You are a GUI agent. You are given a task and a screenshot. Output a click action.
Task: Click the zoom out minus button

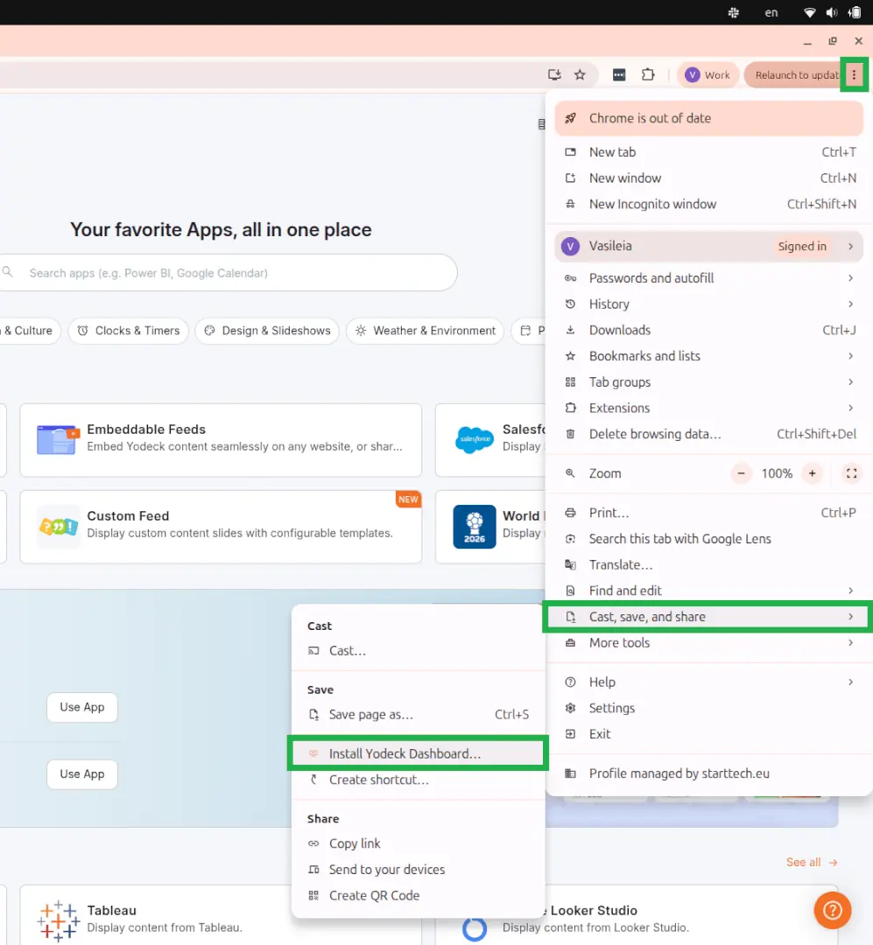(741, 473)
